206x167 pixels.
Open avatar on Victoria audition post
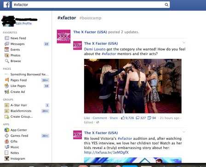[77, 135]
